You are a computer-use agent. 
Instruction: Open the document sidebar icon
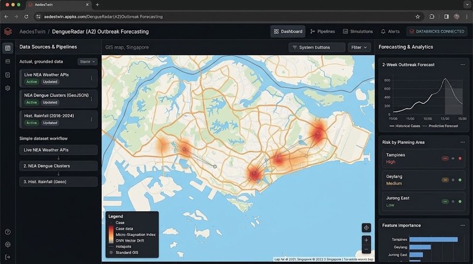(x=8, y=75)
